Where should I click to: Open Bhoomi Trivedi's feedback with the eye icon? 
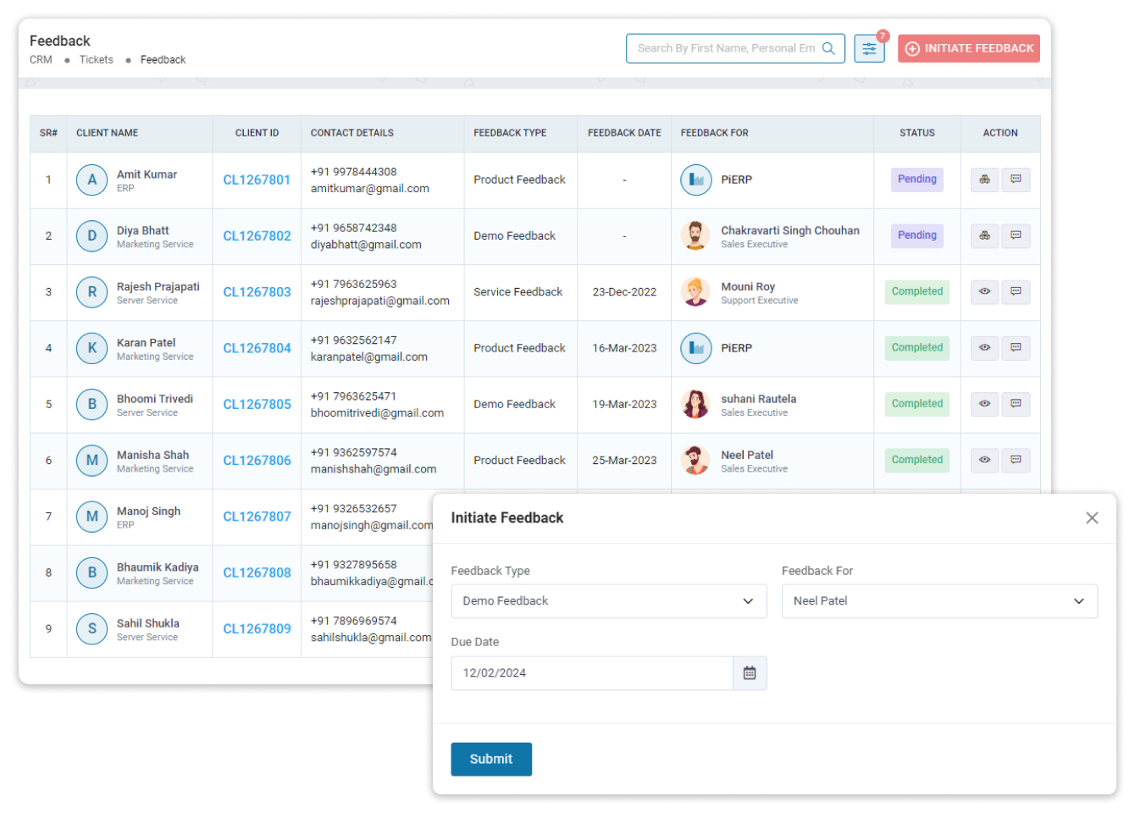(984, 404)
